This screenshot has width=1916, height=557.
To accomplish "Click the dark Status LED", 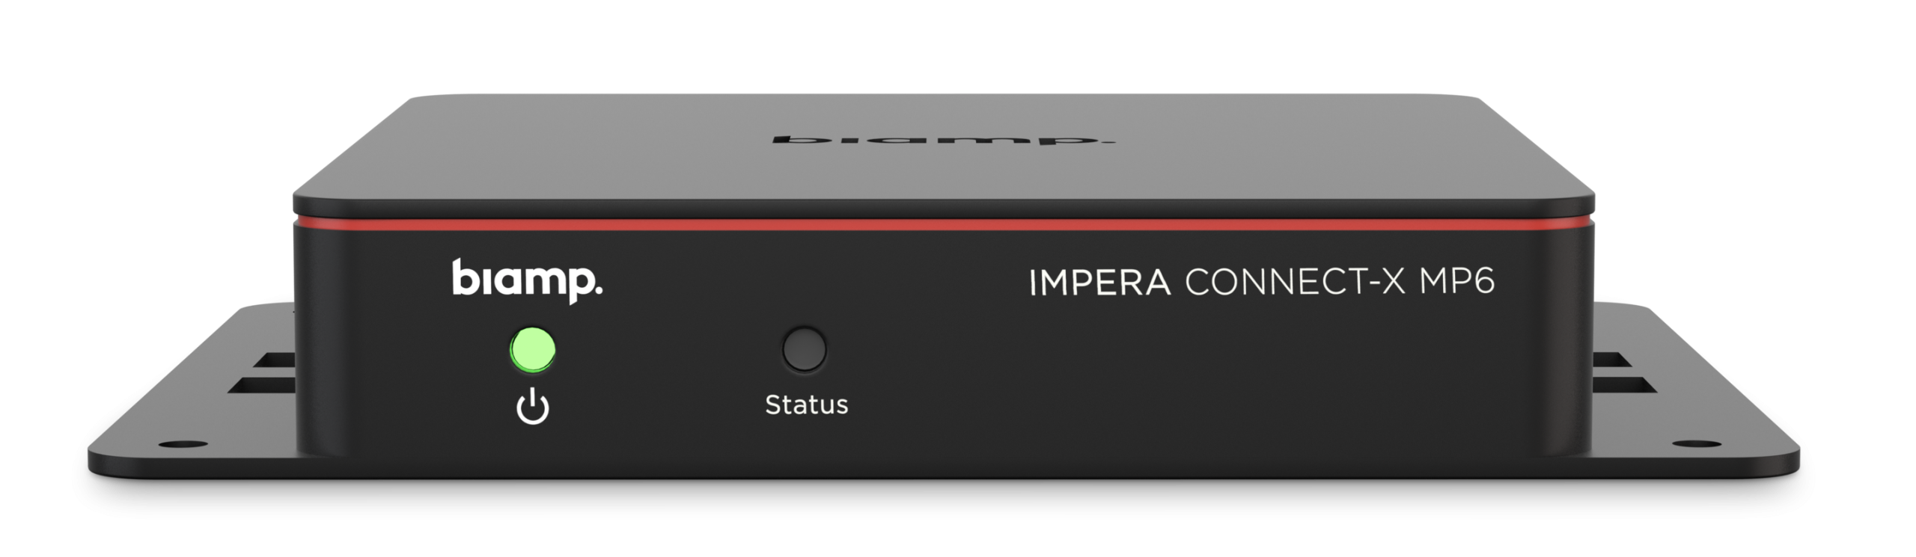I will point(804,348).
